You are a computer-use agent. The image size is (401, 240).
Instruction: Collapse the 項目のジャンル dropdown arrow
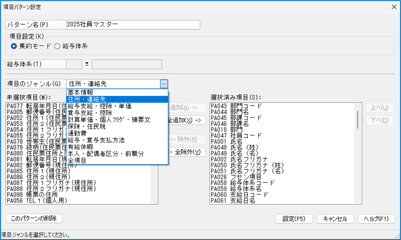[x=164, y=84]
